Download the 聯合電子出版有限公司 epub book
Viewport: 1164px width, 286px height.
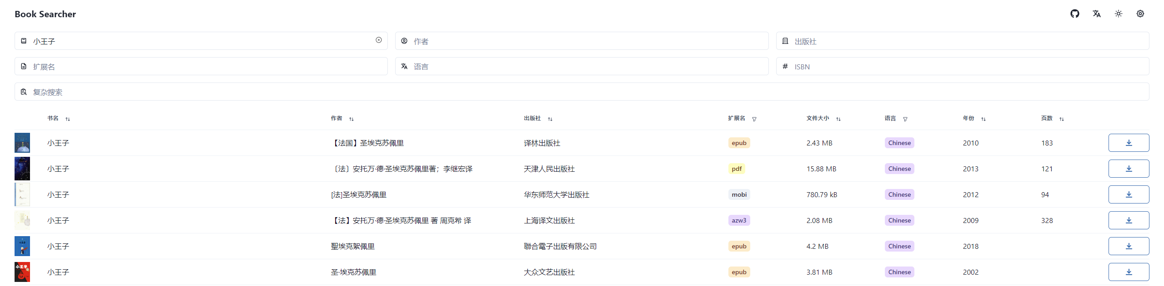point(1129,246)
